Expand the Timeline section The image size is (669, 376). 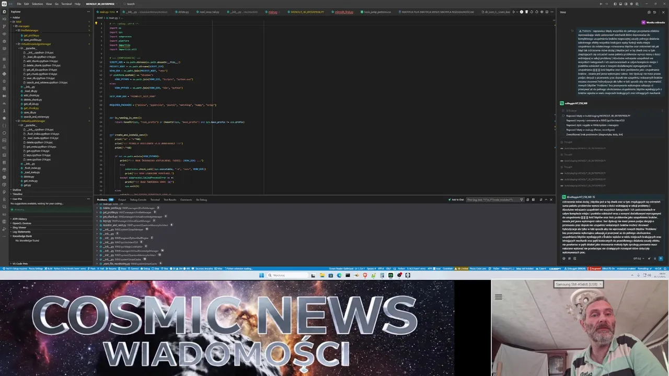[17, 194]
